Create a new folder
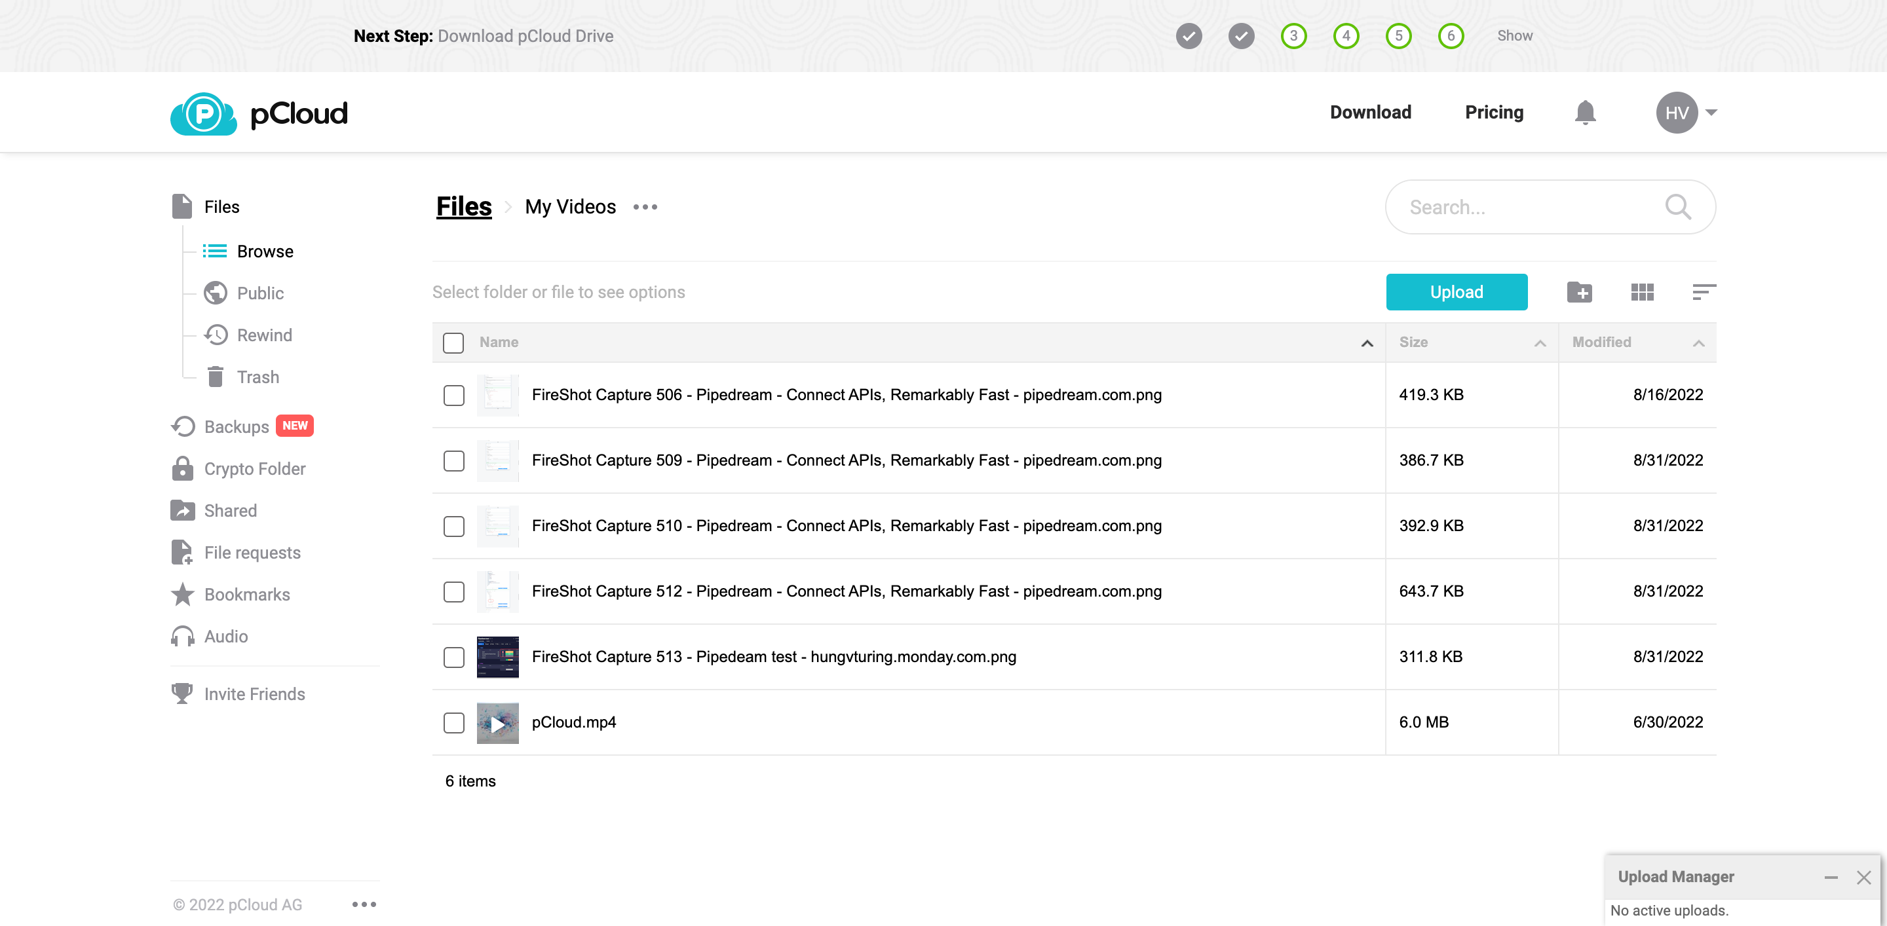 (x=1579, y=291)
